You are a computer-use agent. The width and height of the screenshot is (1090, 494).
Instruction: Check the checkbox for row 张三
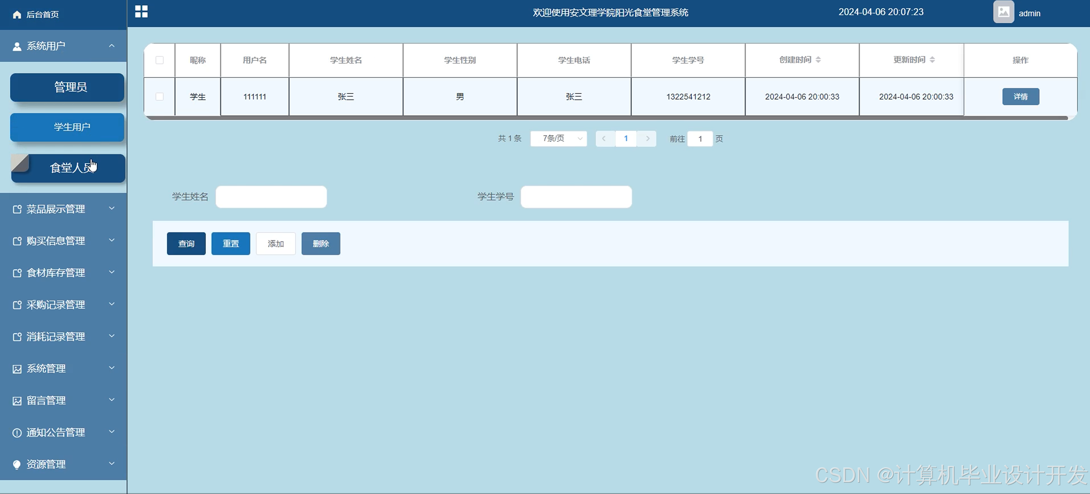[x=159, y=97]
